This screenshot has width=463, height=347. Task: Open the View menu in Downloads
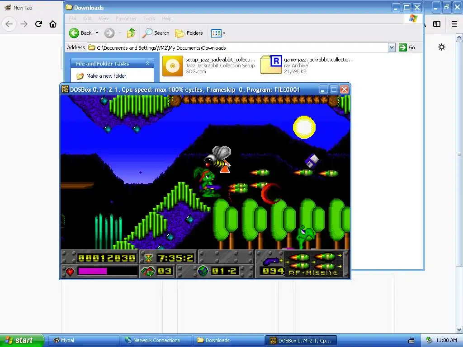(104, 19)
